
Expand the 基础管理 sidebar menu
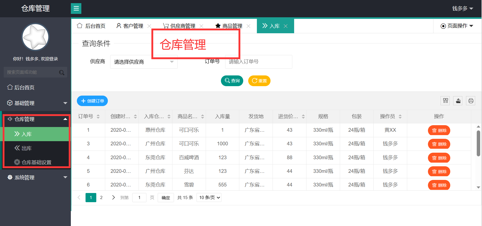click(x=35, y=103)
